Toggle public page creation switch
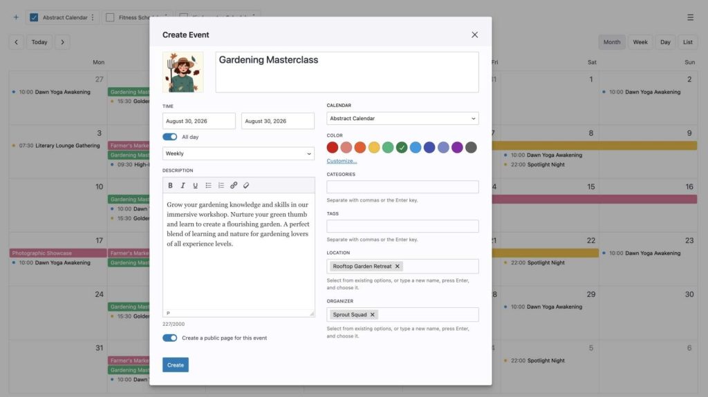Image resolution: width=708 pixels, height=397 pixels. click(170, 338)
